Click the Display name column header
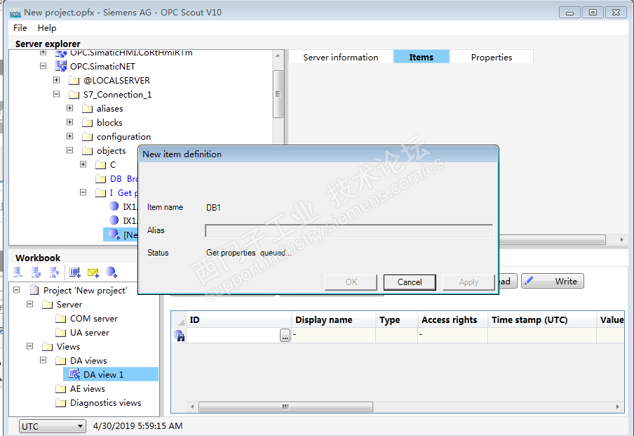 334,320
